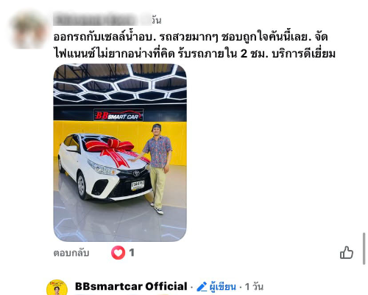Click the vertical scrollbar handle

coord(364,249)
